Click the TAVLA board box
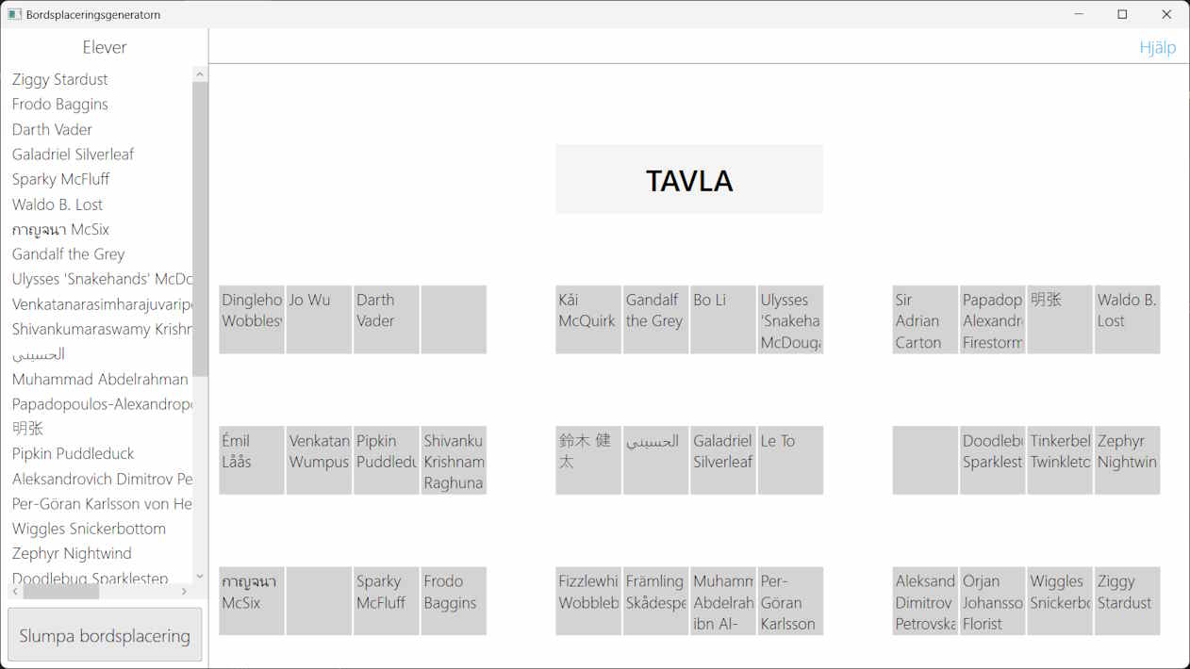 (x=689, y=179)
